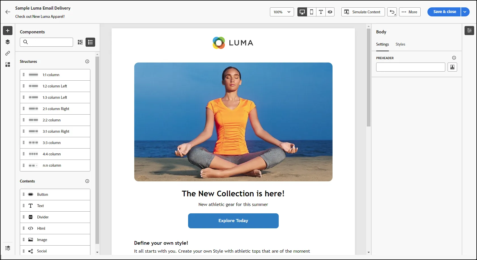477x260 pixels.
Task: Show Structures info icon
Action: (x=87, y=61)
